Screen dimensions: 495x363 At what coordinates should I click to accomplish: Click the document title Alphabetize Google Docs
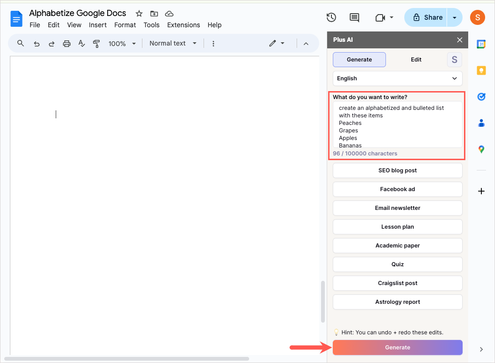78,13
